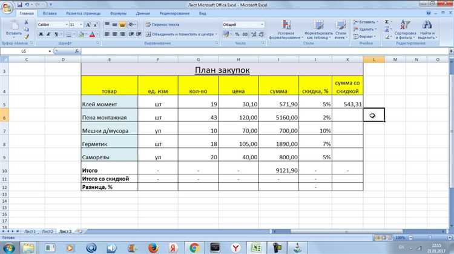The width and height of the screenshot is (454, 254).
Task: Expand the Общий number format dropdown
Action: pyautogui.click(x=243, y=25)
